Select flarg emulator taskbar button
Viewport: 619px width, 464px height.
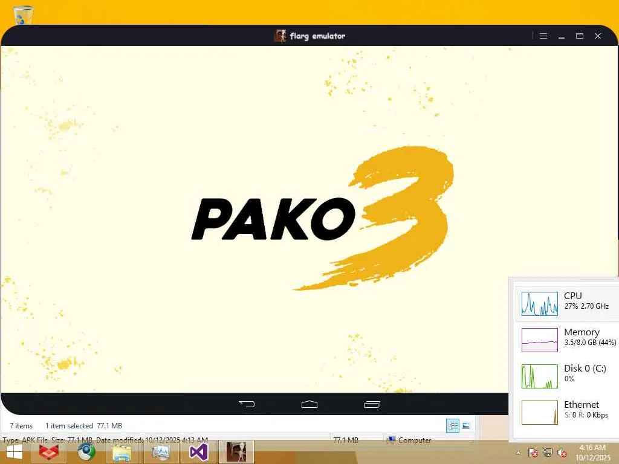click(236, 452)
